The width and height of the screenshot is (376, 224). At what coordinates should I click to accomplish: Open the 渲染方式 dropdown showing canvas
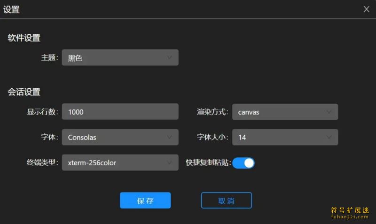[x=285, y=112]
